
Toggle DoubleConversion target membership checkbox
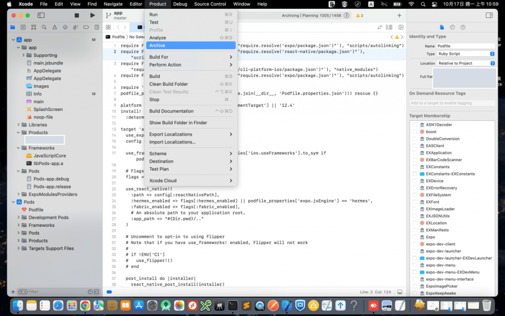(414, 139)
